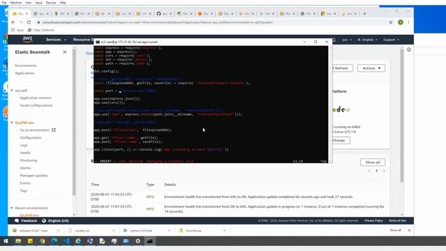Open options arrow for the first .exe download

(x=59, y=231)
